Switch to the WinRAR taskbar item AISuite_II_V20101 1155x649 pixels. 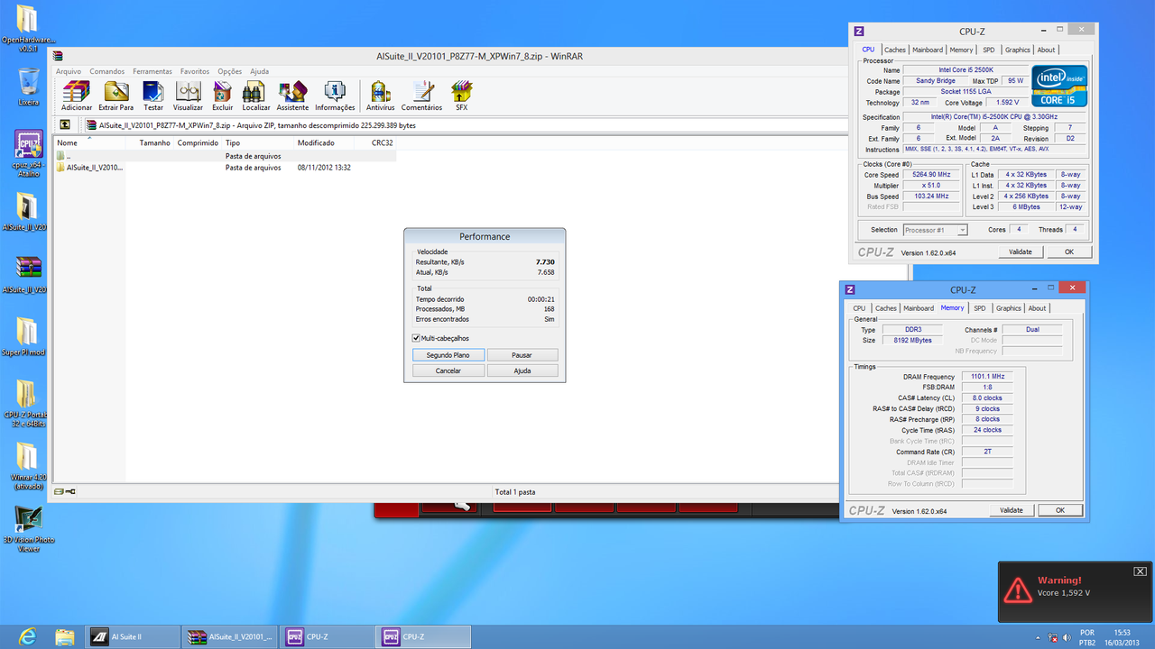coord(229,636)
